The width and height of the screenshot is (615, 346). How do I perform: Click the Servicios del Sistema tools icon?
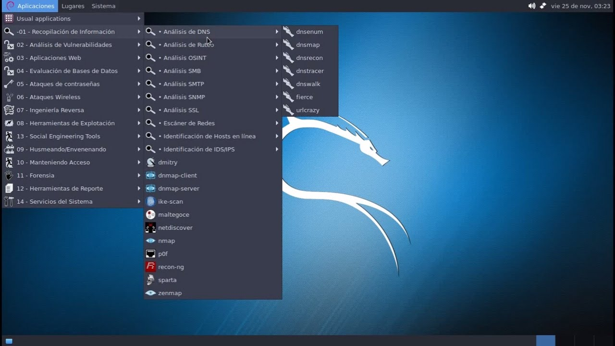[9, 201]
